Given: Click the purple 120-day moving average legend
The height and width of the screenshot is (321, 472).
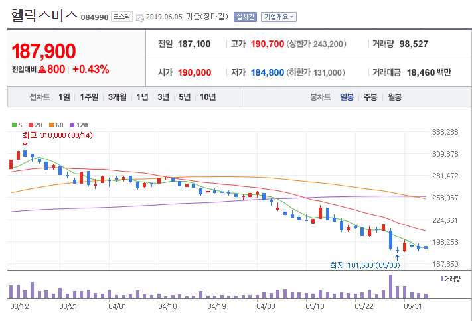Looking at the screenshot, I should [x=78, y=125].
